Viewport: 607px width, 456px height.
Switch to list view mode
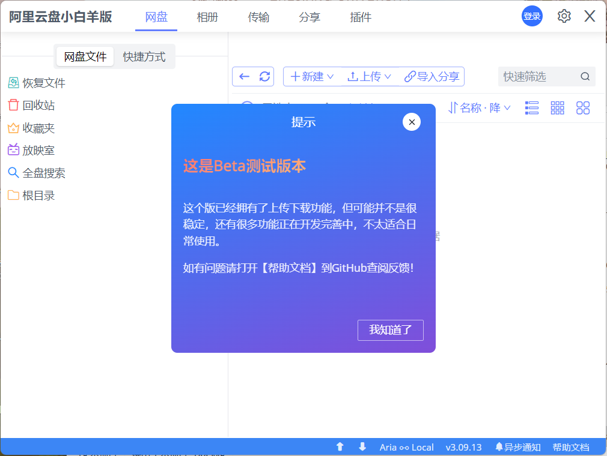pyautogui.click(x=531, y=108)
